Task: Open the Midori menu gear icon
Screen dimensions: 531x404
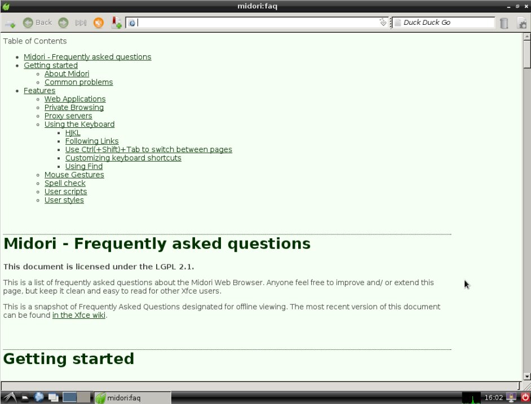Action: point(522,23)
